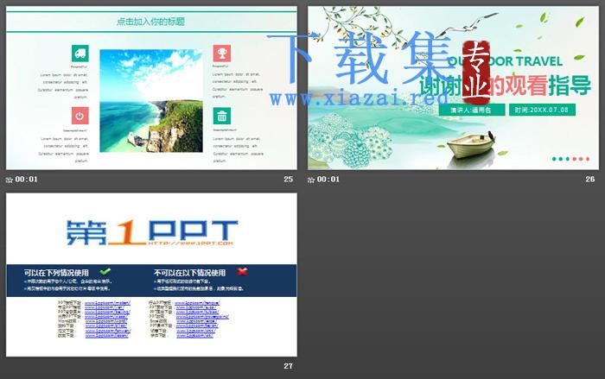This screenshot has height=379, width=605.
Task: Click the 时间:20XX.07.08 green box on slide 26
Action: (x=542, y=110)
